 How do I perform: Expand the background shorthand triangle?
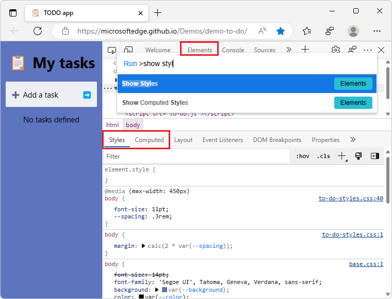157,290
